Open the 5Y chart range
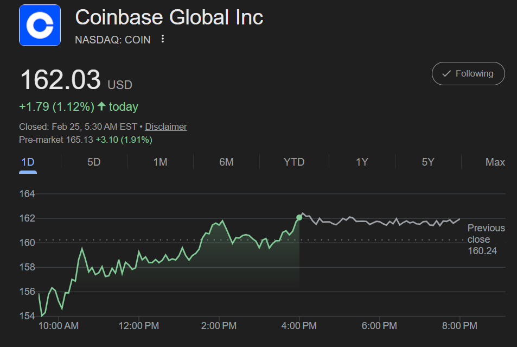The height and width of the screenshot is (347, 517). [429, 162]
